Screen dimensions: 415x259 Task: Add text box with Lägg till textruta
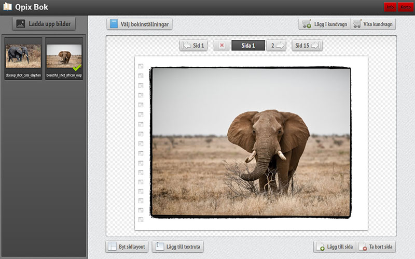[x=178, y=246]
